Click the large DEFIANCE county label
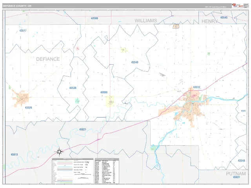The height and width of the screenshot is (188, 251). point(48,59)
